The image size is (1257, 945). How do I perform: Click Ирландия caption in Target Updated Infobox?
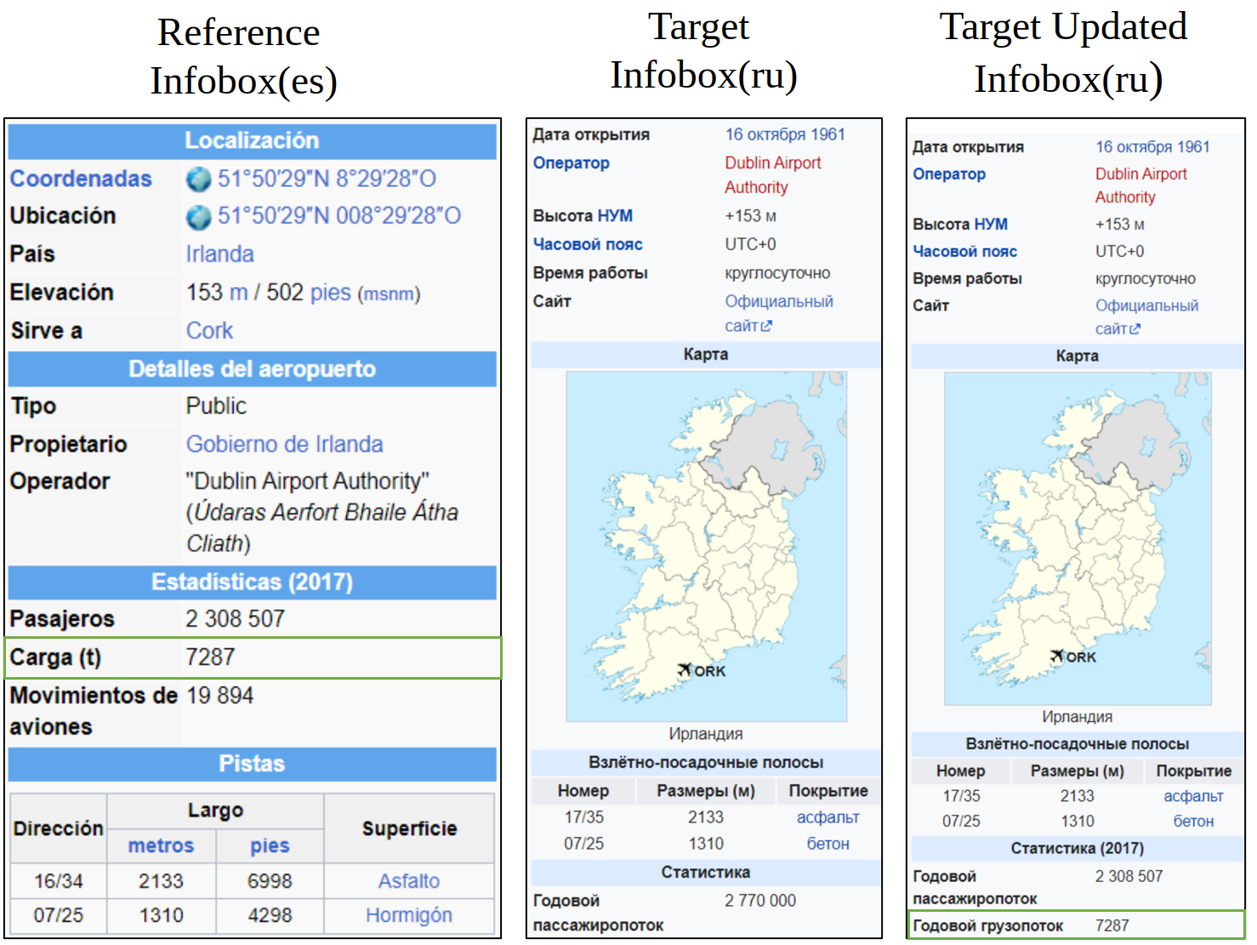(x=1078, y=717)
